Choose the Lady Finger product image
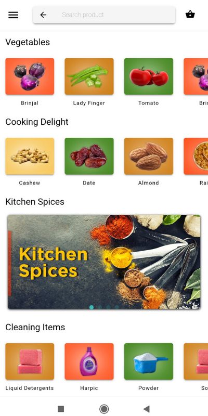 point(89,76)
